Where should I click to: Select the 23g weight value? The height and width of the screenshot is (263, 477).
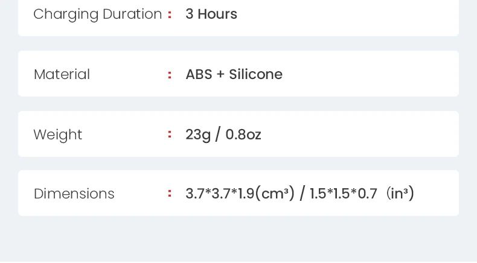pos(198,135)
